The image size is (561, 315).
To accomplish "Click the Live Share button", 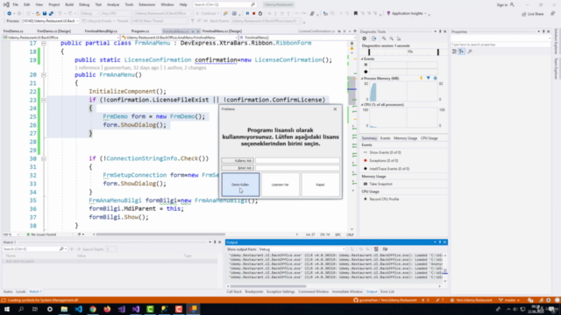I will 533,14.
